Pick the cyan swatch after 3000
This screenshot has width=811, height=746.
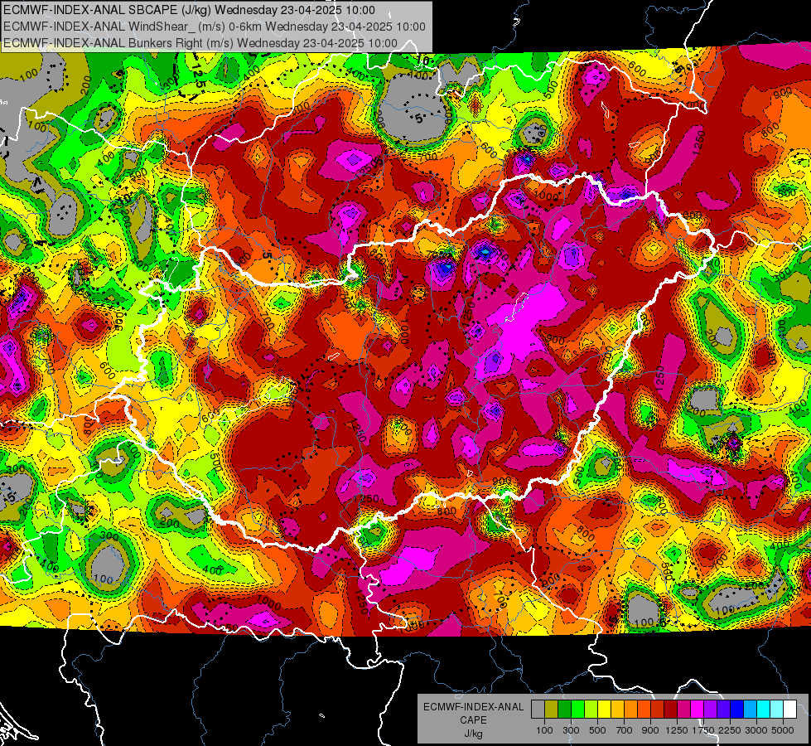point(764,709)
